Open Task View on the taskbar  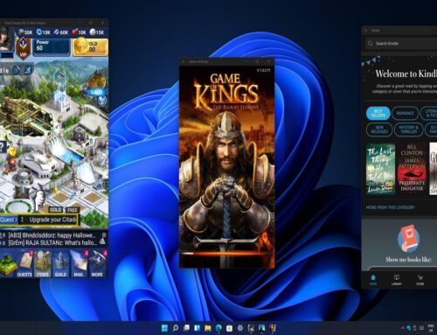[x=186, y=328]
